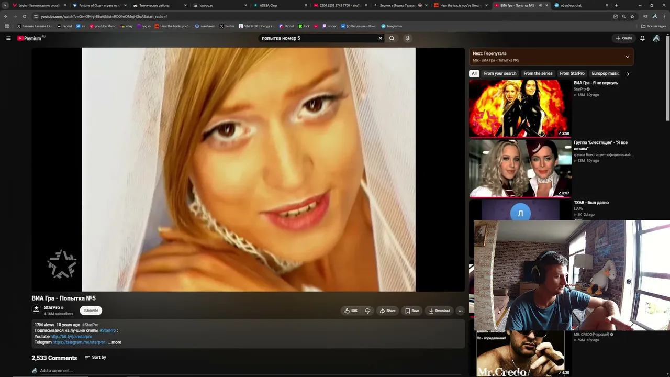
Task: Open browser profile icon in toolbar
Action: 655,16
